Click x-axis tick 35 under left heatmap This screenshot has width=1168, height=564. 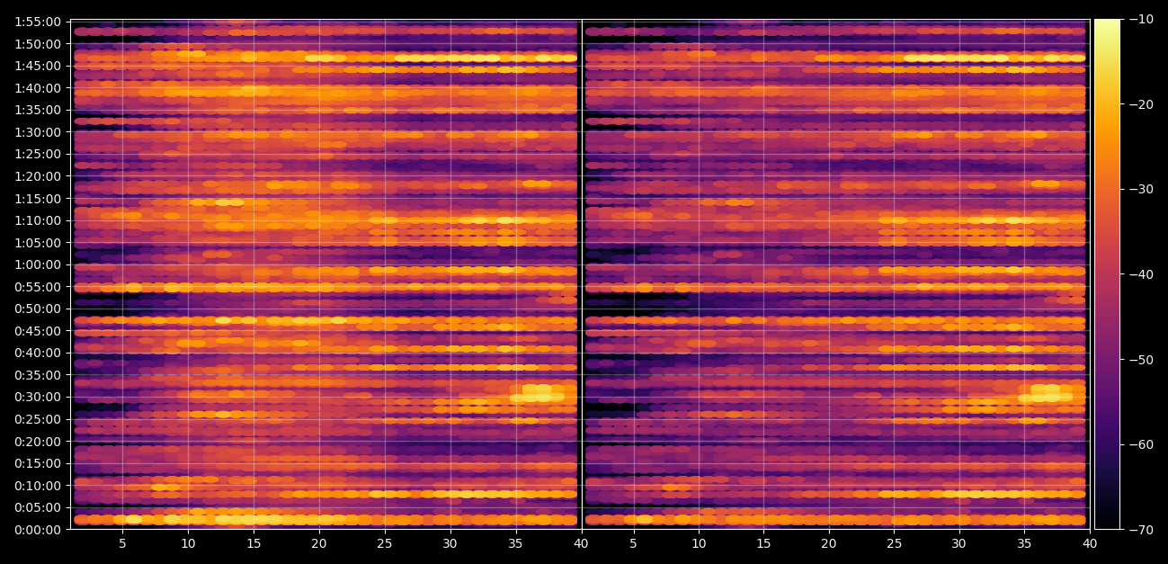[x=516, y=544]
